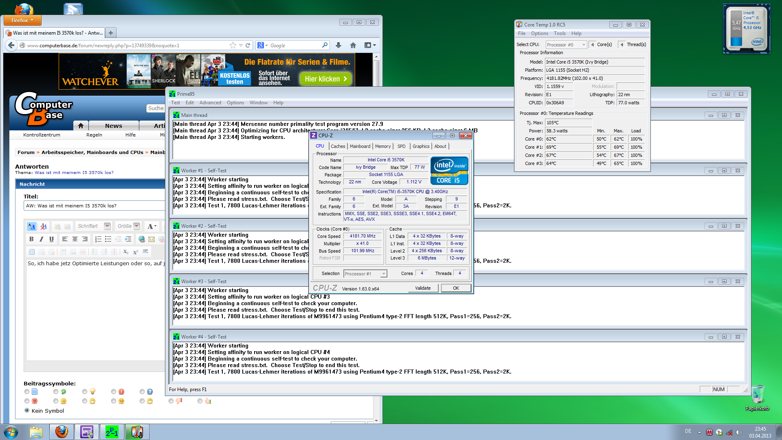782x440 pixels.
Task: Open Prime95 Options menu
Action: coord(235,103)
